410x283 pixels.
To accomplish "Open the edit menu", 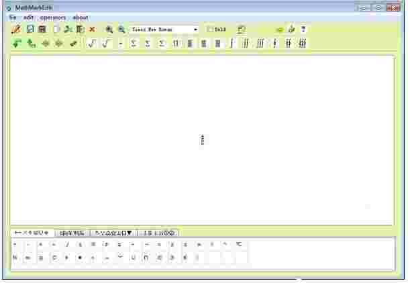I will 28,17.
